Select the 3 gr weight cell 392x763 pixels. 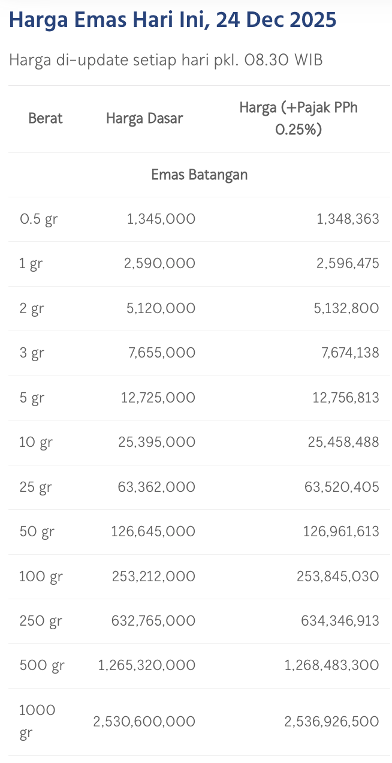point(32,353)
